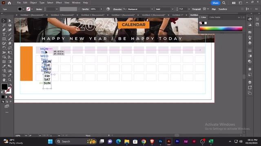The width and height of the screenshot is (261, 146).
Task: Open the Artboards panel icon
Action: coord(250,93)
